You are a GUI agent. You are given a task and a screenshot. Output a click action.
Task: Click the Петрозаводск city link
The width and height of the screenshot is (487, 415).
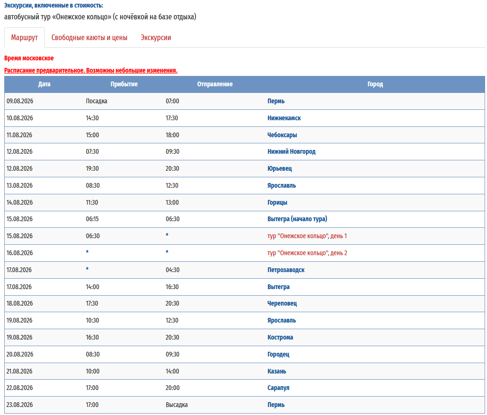pos(286,270)
